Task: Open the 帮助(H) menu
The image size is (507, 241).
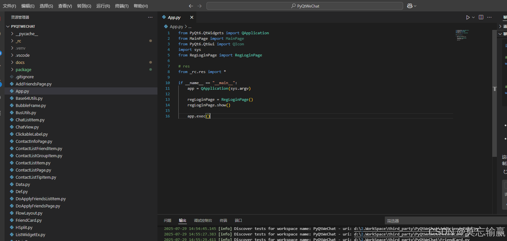Action: 141,6
